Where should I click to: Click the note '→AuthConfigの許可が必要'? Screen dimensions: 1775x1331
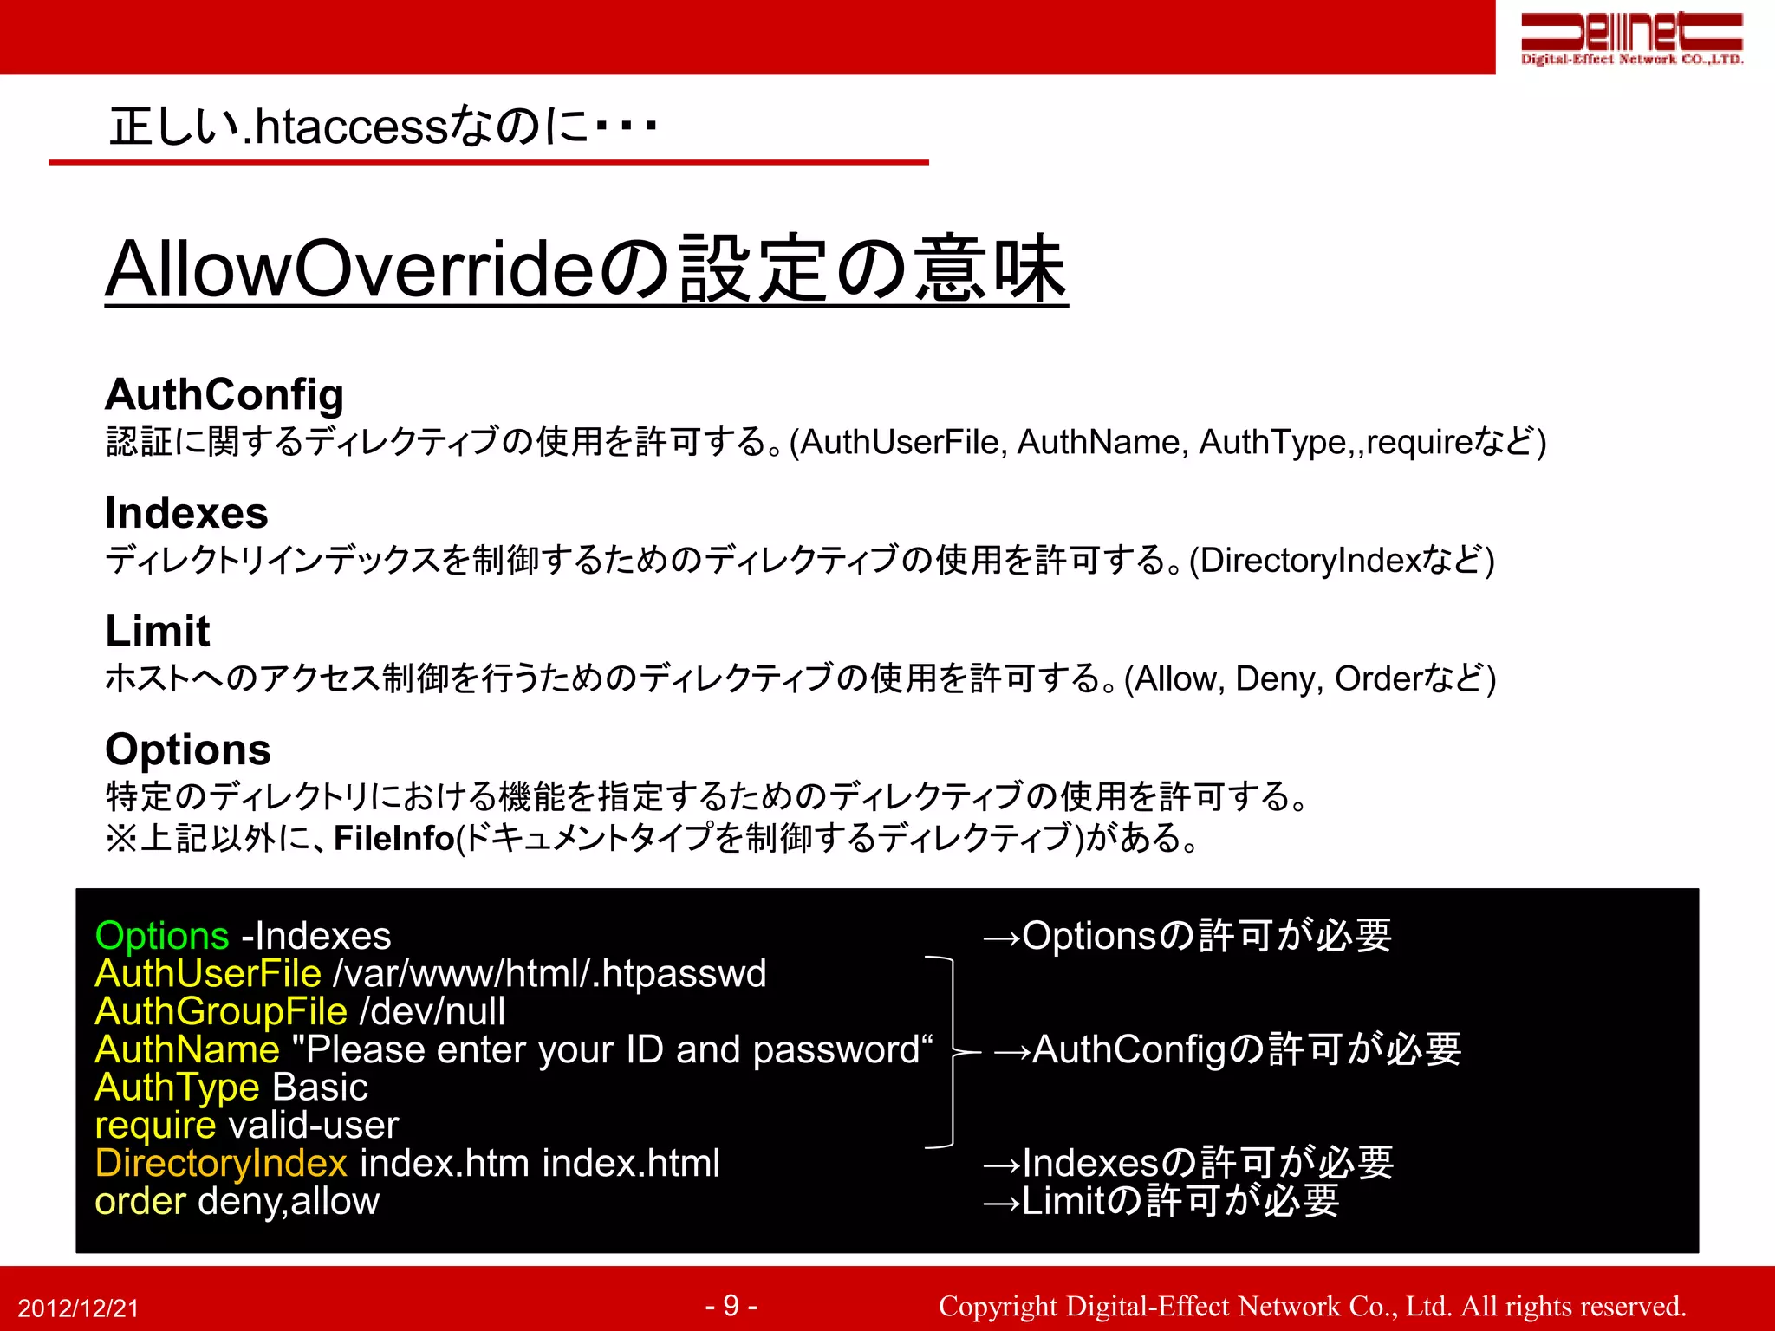coord(1228,1049)
